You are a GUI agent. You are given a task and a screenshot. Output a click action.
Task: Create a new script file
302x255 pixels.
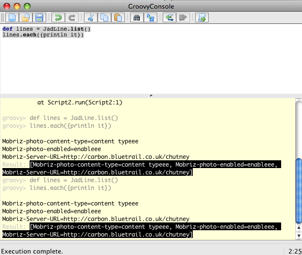click(x=12, y=18)
